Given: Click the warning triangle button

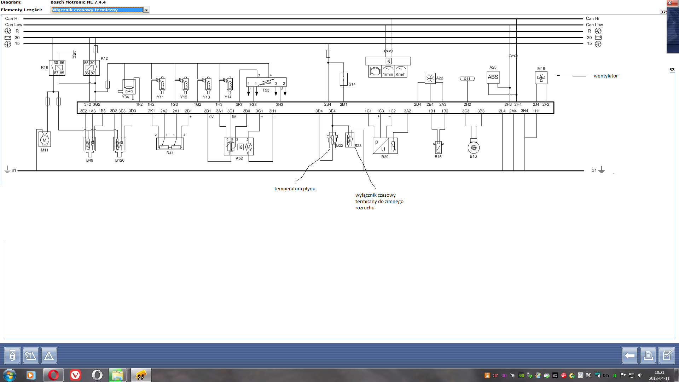Looking at the screenshot, I should coord(49,355).
